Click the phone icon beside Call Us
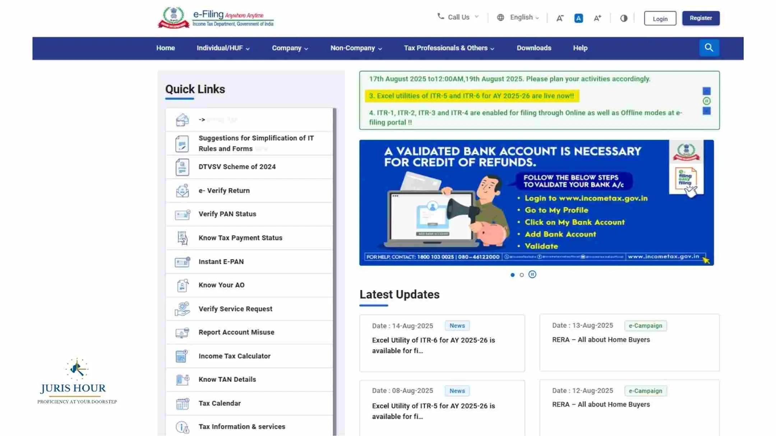 click(440, 17)
